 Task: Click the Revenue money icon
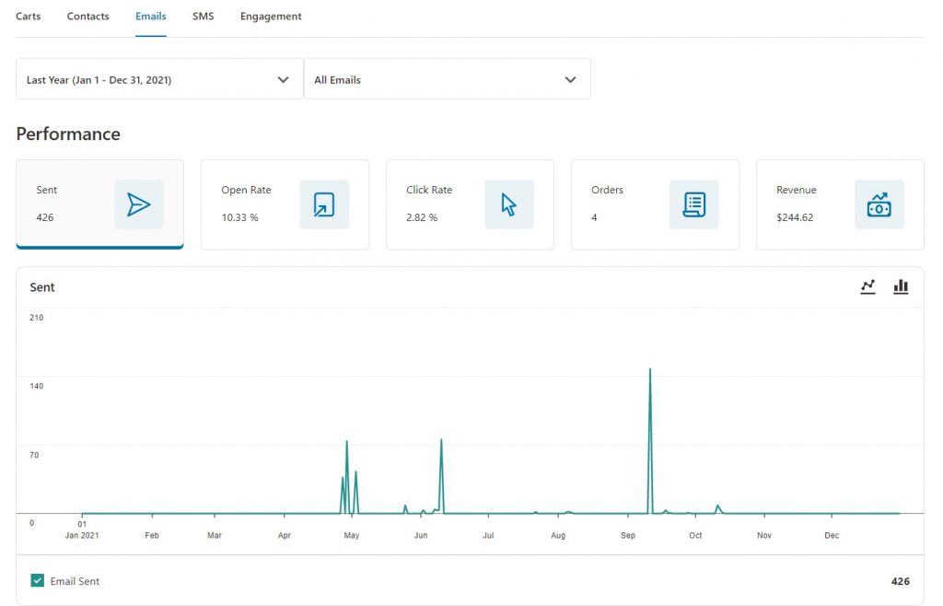[x=879, y=204]
